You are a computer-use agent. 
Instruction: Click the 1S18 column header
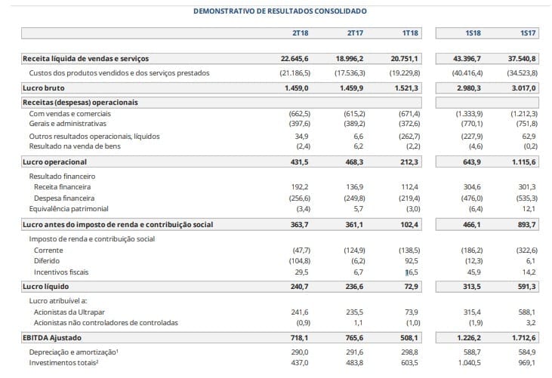point(473,33)
